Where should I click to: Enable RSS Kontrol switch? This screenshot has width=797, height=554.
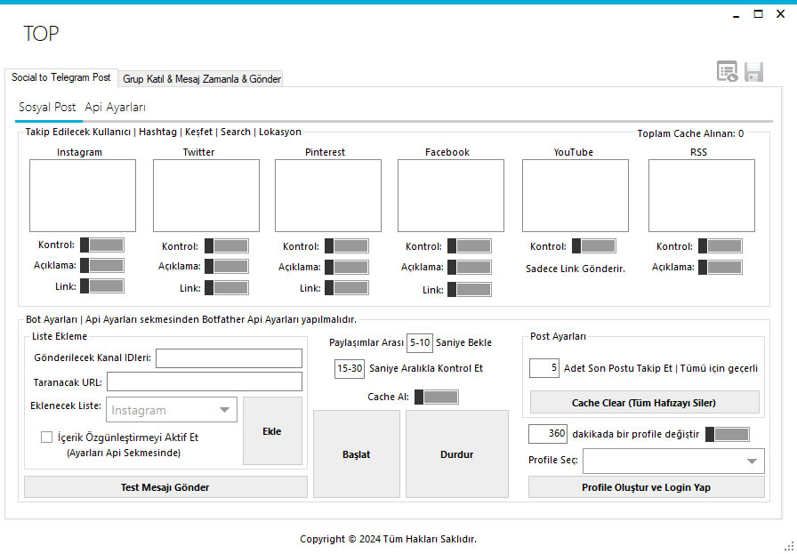[x=720, y=246]
